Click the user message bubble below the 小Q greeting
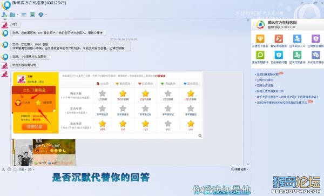Screen dimensions: 324x196 (x=24, y=65)
